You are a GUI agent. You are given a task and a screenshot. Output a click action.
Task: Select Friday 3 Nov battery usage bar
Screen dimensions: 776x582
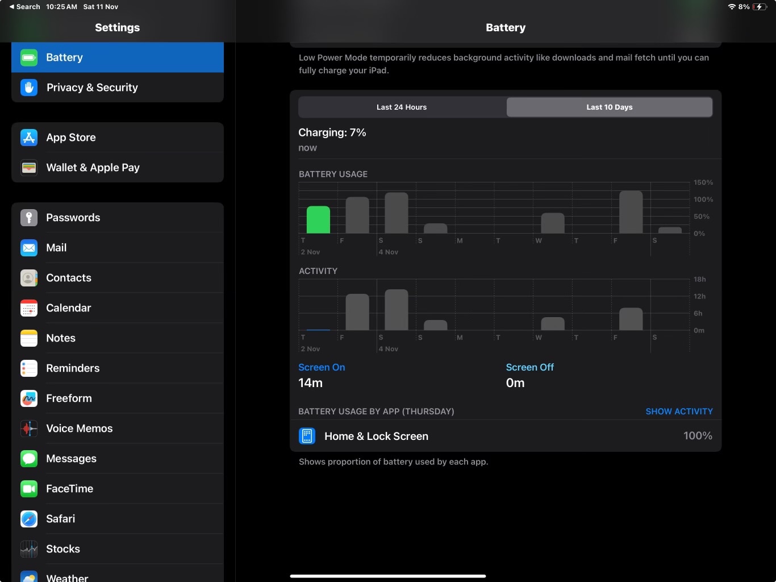(357, 215)
